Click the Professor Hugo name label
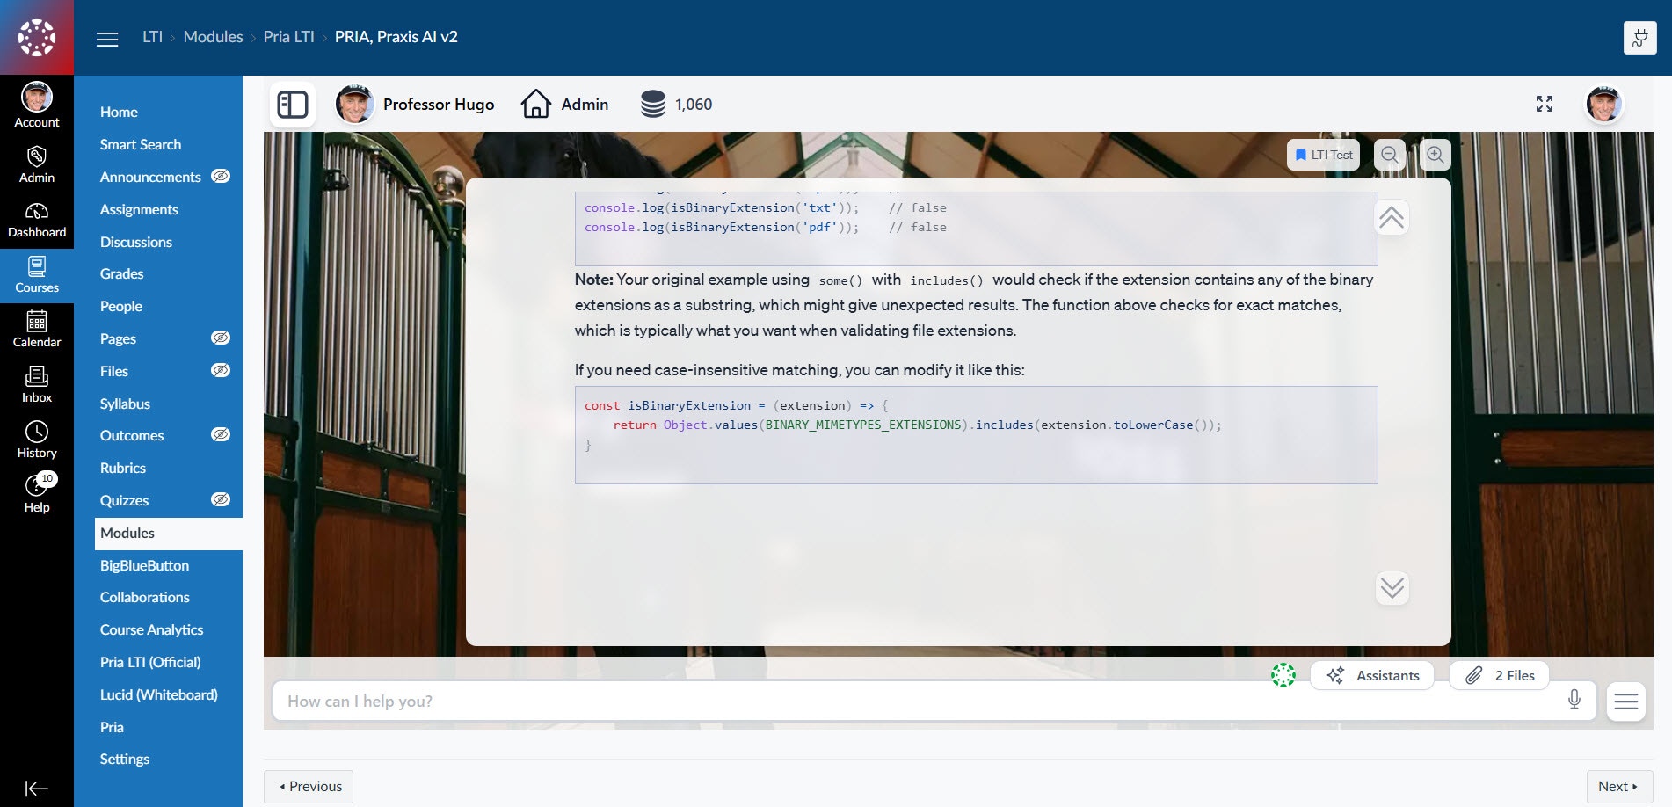1672x807 pixels. pyautogui.click(x=439, y=105)
